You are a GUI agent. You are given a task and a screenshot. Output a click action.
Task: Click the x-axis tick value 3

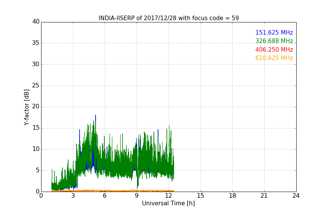(x=73, y=196)
